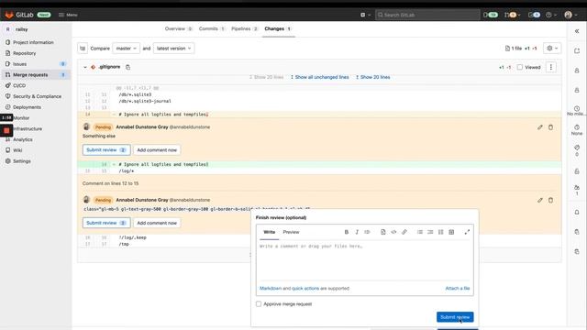Focus the Search GitLab field
Screen dimensions: 587x330
427,15
